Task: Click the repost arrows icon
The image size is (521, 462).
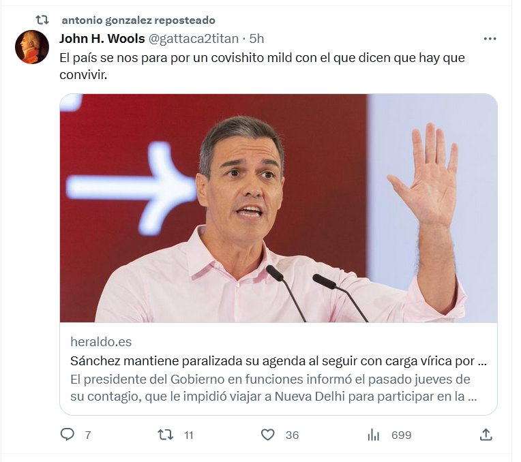Action: coord(165,435)
